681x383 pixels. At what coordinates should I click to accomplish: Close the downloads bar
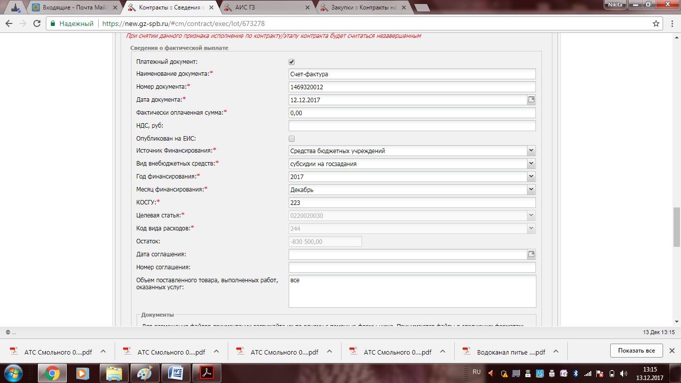[672, 351]
